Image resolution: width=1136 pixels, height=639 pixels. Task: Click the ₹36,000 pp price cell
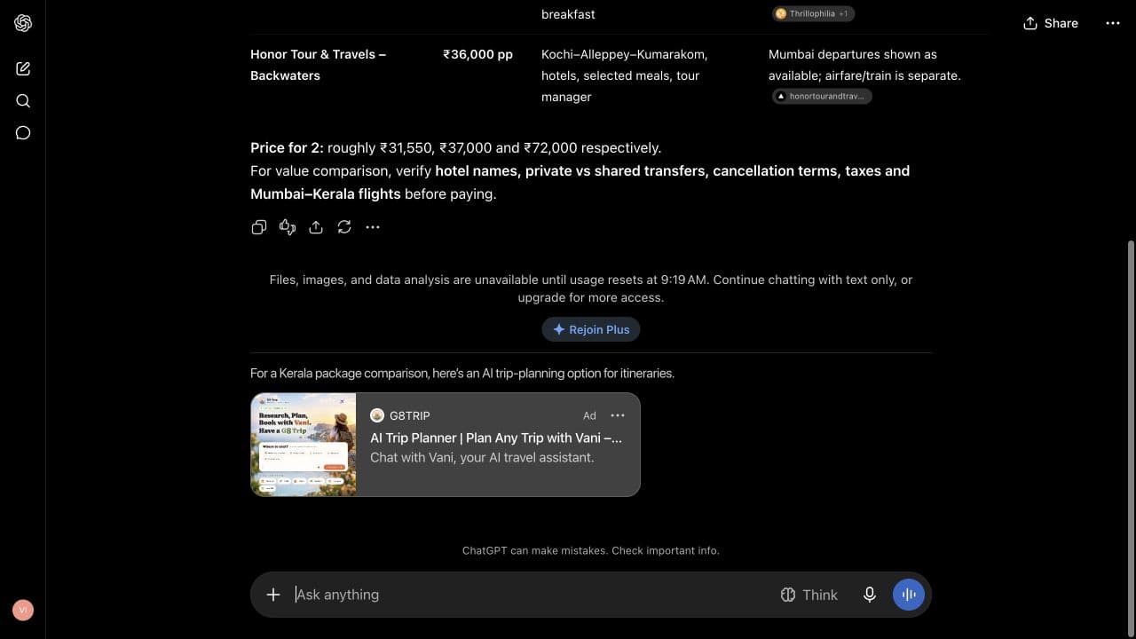[x=478, y=54]
